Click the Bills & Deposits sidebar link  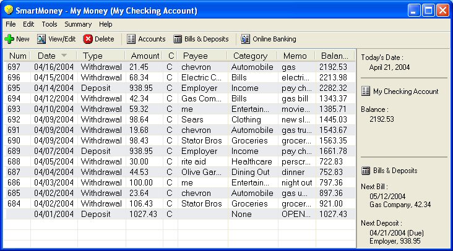pyautogui.click(x=395, y=171)
